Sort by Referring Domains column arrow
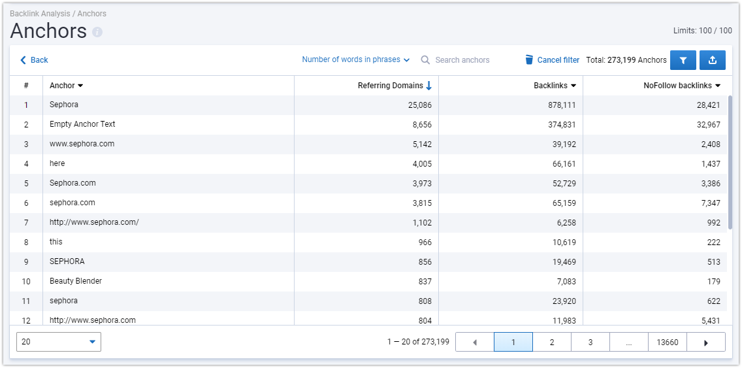Screen dimensions: 742x368 [428, 86]
